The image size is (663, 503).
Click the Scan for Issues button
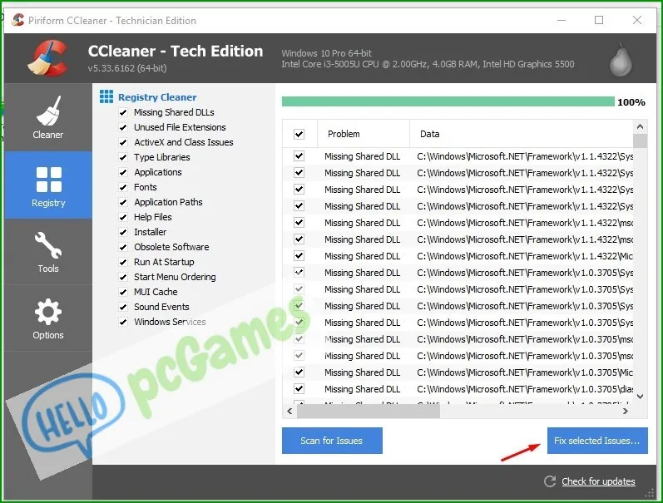click(332, 441)
